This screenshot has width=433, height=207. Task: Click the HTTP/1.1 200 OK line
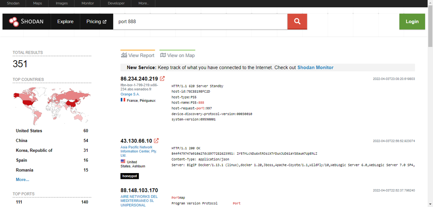187,148
